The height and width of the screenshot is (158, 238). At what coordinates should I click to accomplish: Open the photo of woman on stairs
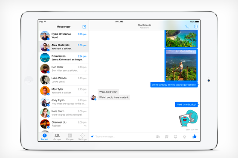point(181,65)
